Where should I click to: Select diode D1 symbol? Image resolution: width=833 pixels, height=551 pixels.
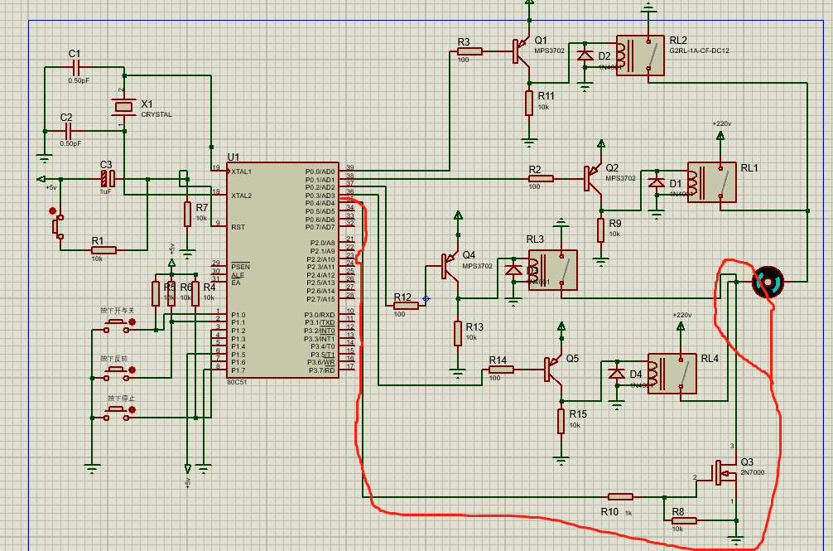(x=657, y=182)
